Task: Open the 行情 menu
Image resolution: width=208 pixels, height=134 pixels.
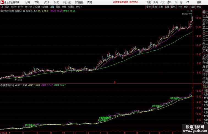Action: [27, 2]
